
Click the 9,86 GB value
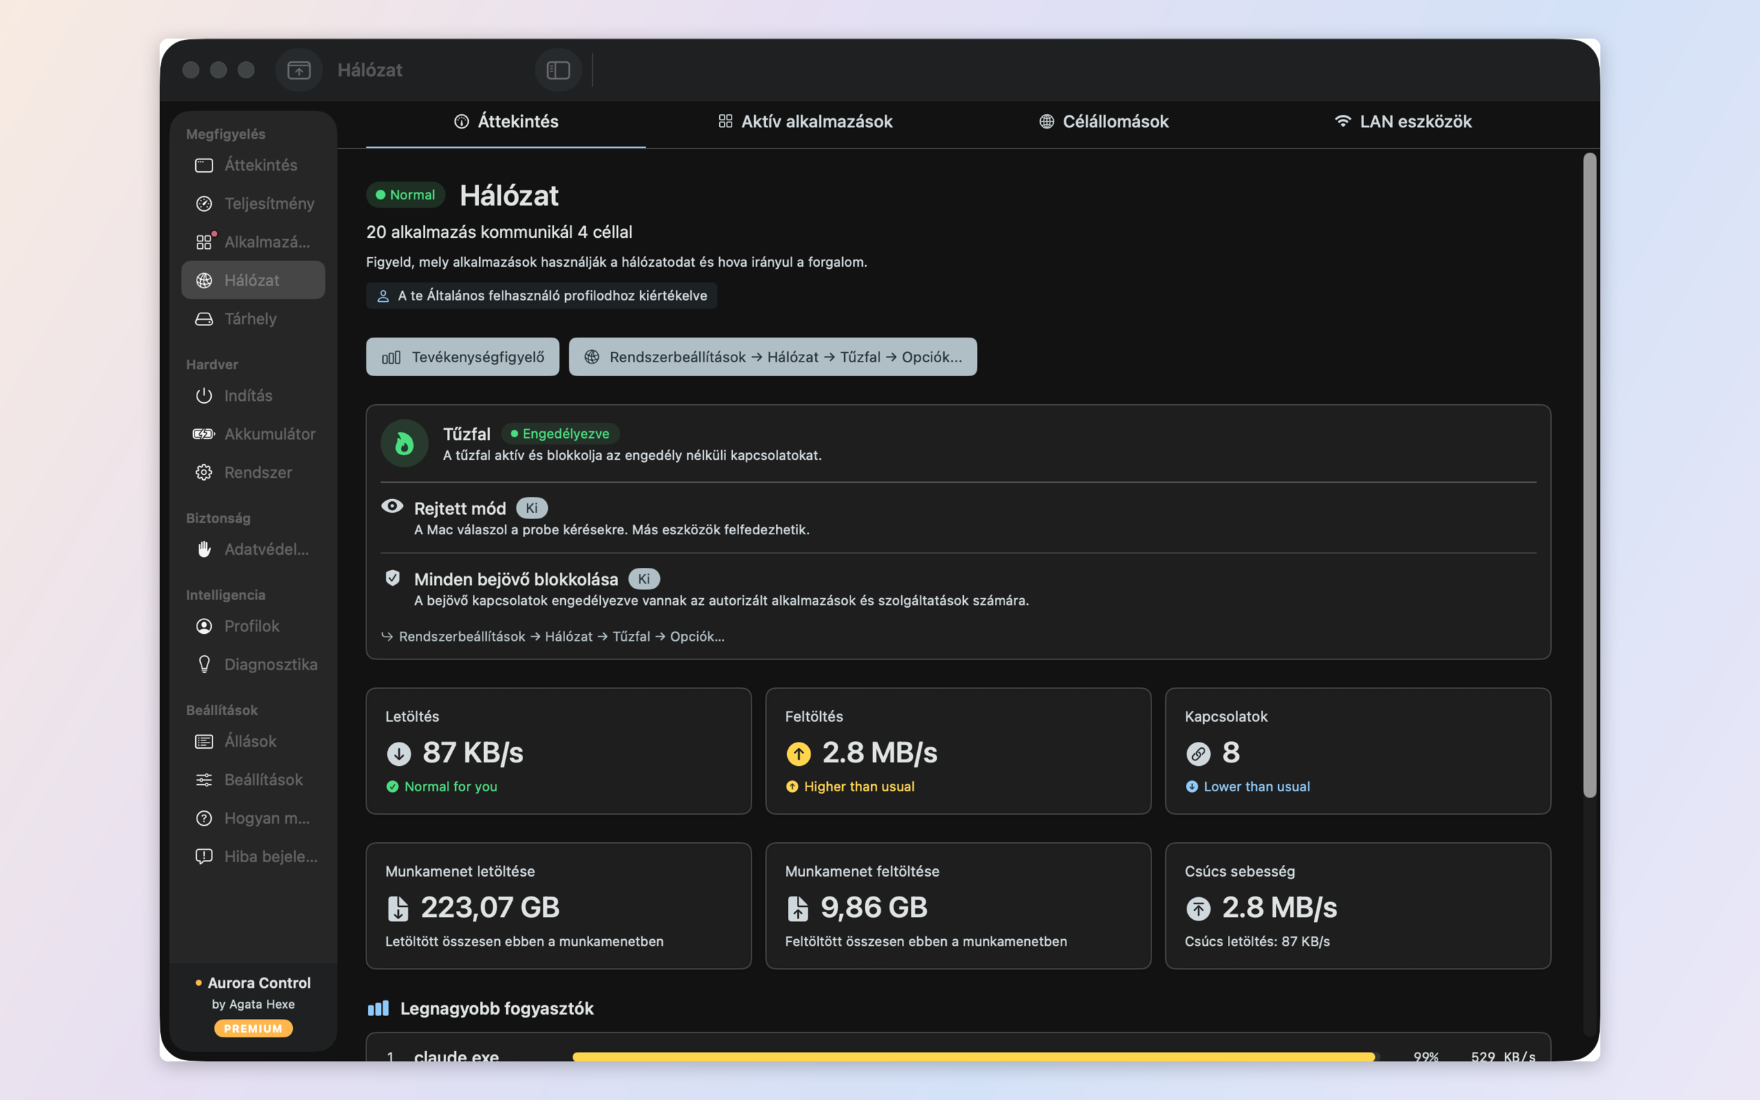click(x=874, y=907)
